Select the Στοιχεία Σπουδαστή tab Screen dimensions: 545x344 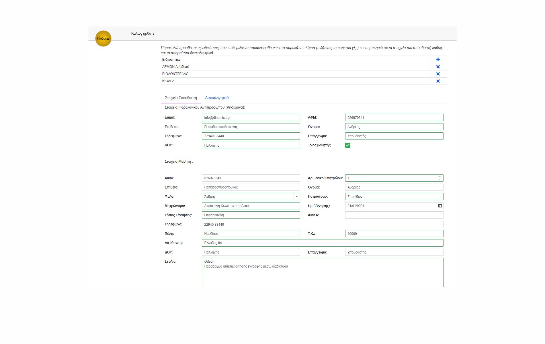181,98
